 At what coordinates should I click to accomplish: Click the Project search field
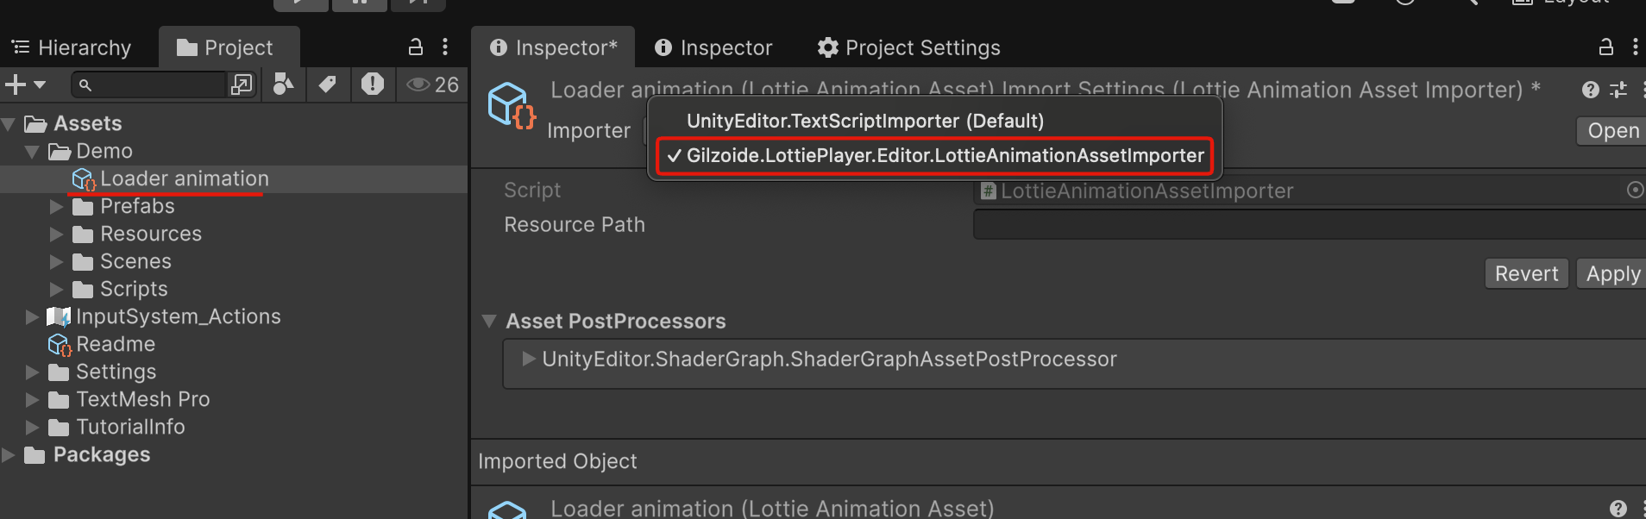155,84
